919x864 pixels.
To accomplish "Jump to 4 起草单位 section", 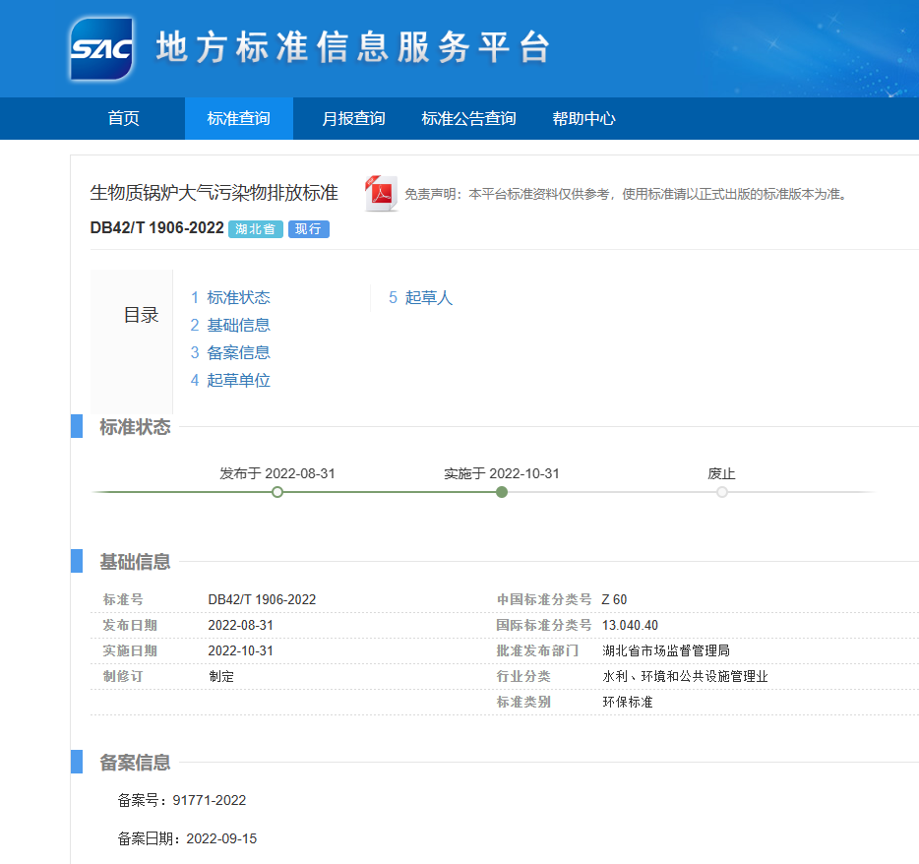I will (231, 380).
